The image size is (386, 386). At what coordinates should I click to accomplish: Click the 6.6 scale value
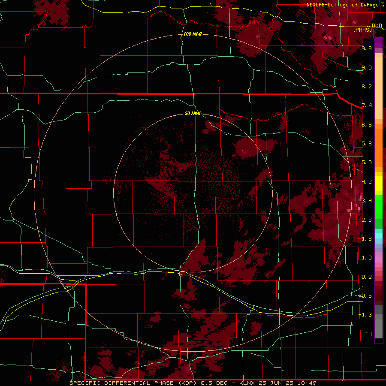click(x=367, y=124)
